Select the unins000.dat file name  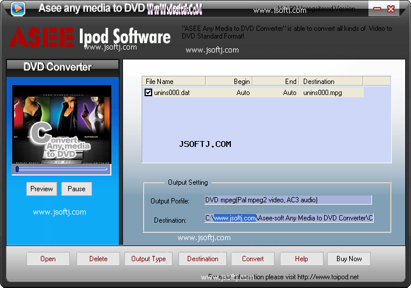pos(171,93)
